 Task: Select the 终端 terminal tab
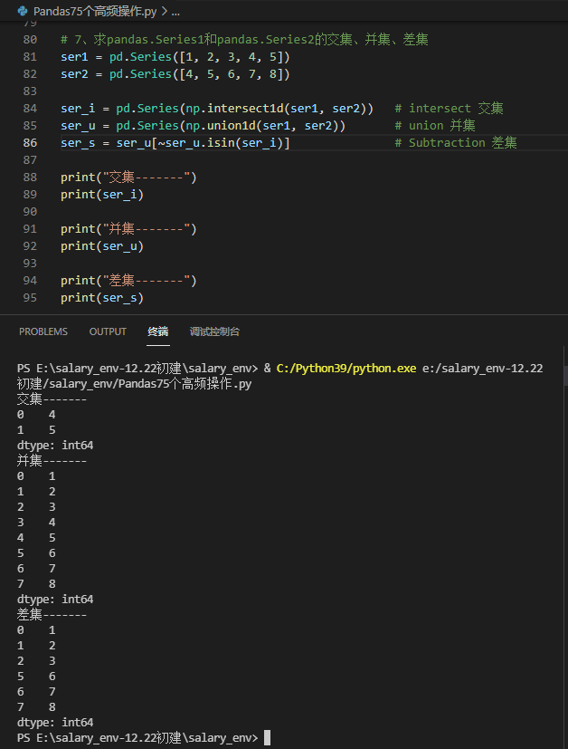[x=158, y=331]
